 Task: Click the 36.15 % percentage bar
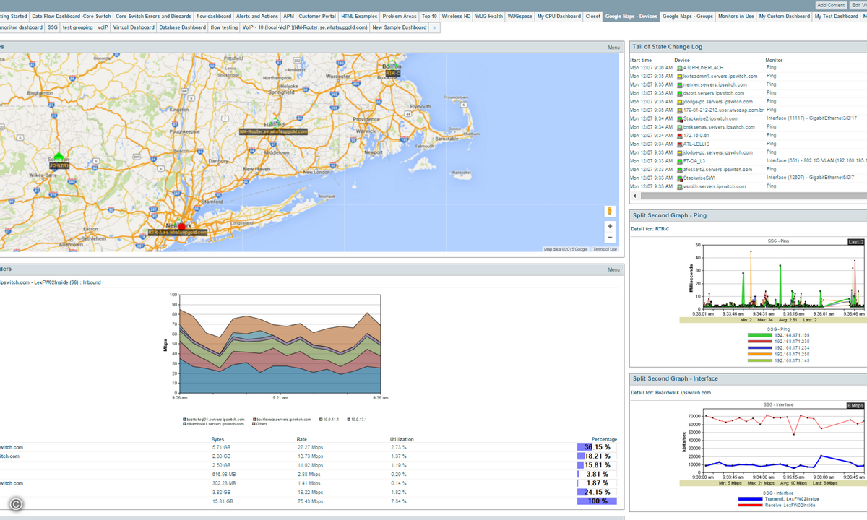point(597,447)
